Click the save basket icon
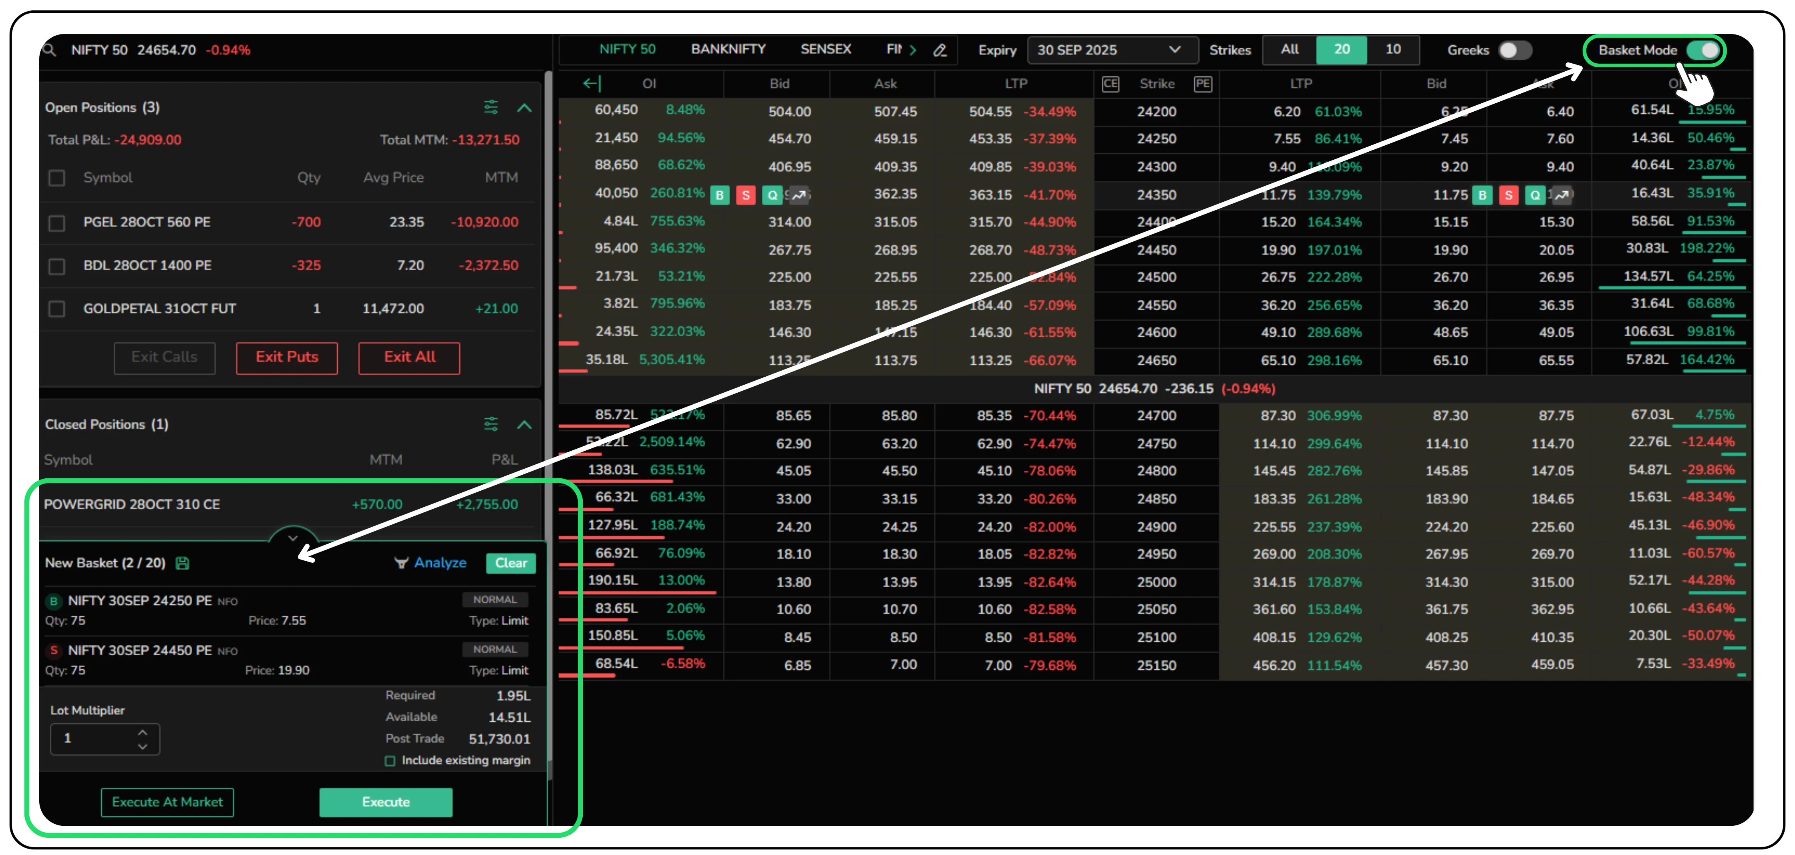The height and width of the screenshot is (855, 1795). click(x=183, y=563)
